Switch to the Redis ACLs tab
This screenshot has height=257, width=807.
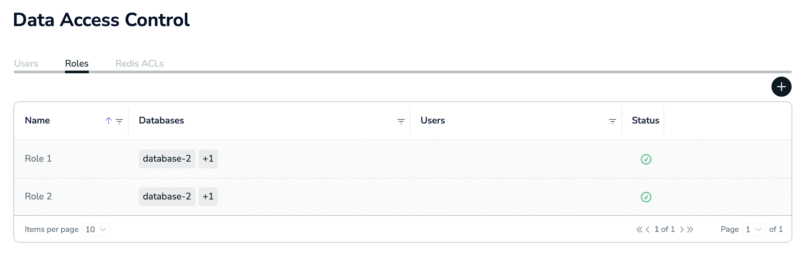[x=139, y=64]
